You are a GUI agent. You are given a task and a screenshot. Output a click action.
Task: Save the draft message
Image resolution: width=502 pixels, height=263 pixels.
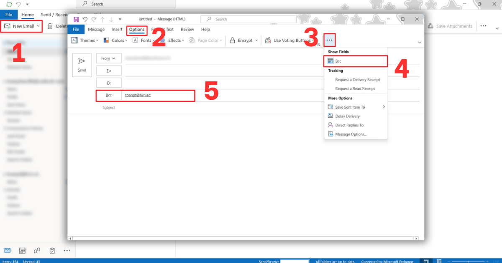click(76, 19)
